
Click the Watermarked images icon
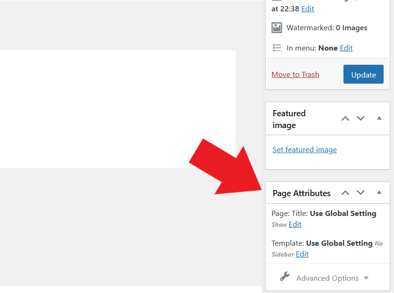[x=277, y=27]
